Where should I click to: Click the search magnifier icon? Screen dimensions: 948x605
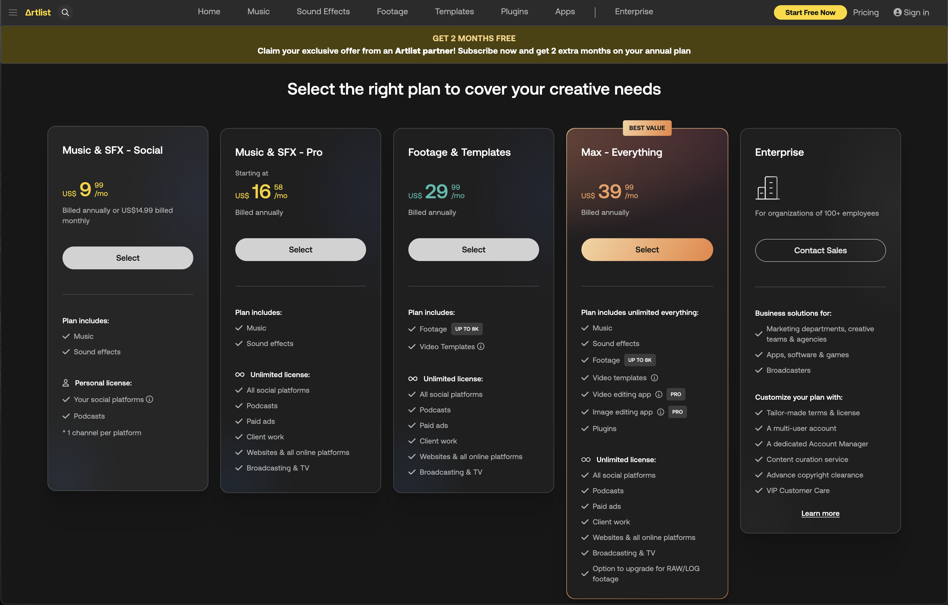(65, 13)
